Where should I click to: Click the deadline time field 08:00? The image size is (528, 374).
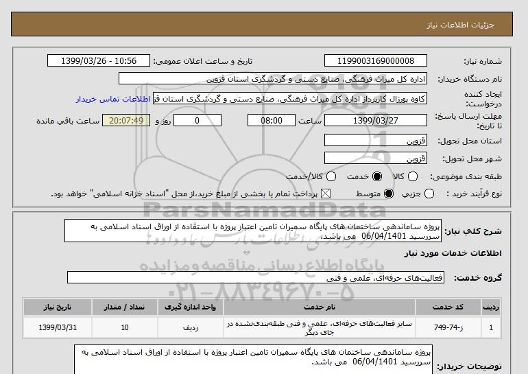[x=272, y=120]
